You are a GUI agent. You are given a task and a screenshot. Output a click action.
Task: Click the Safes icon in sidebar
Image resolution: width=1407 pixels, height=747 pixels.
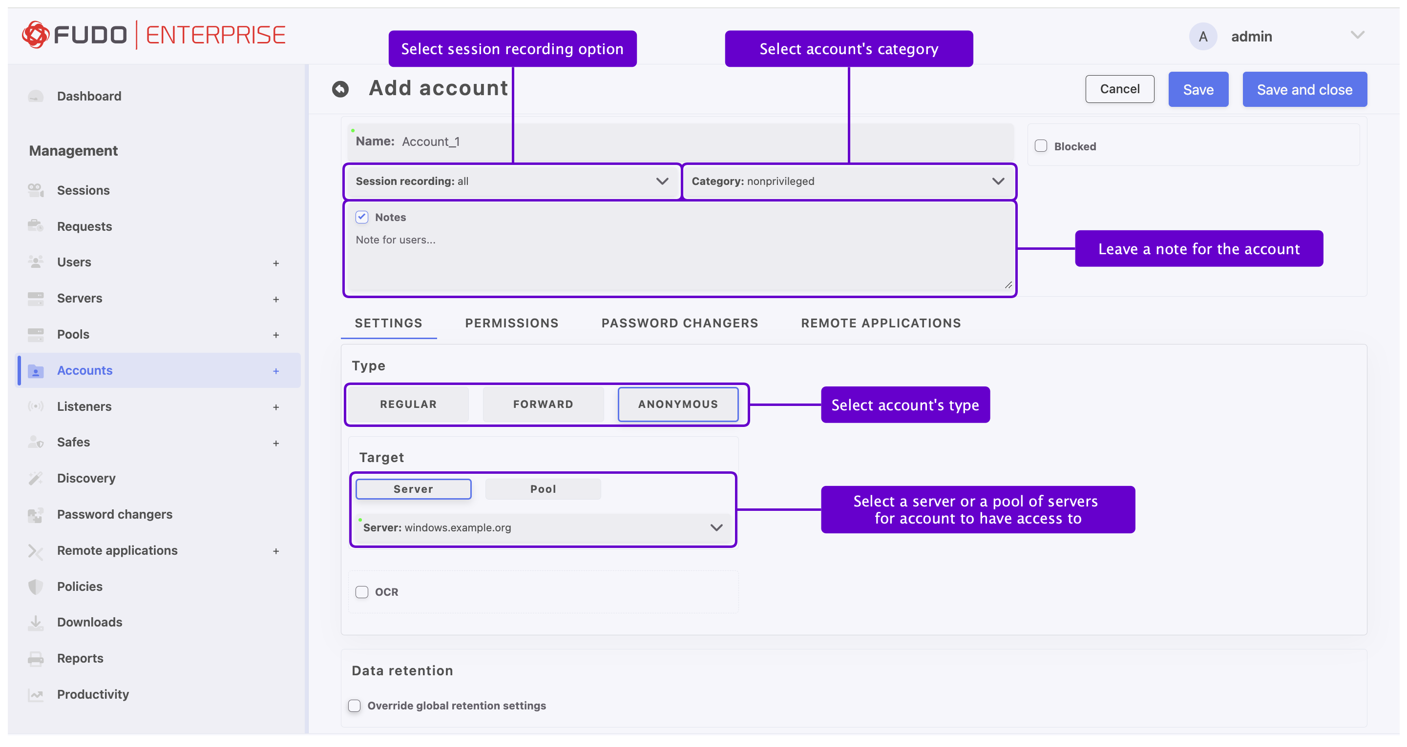coord(36,442)
